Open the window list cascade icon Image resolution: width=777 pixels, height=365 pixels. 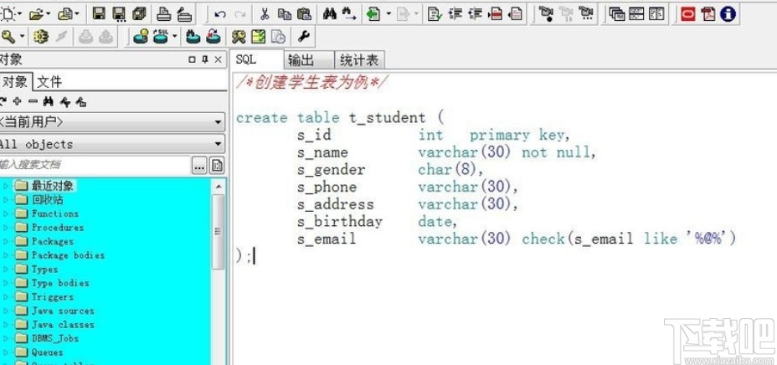(x=617, y=14)
